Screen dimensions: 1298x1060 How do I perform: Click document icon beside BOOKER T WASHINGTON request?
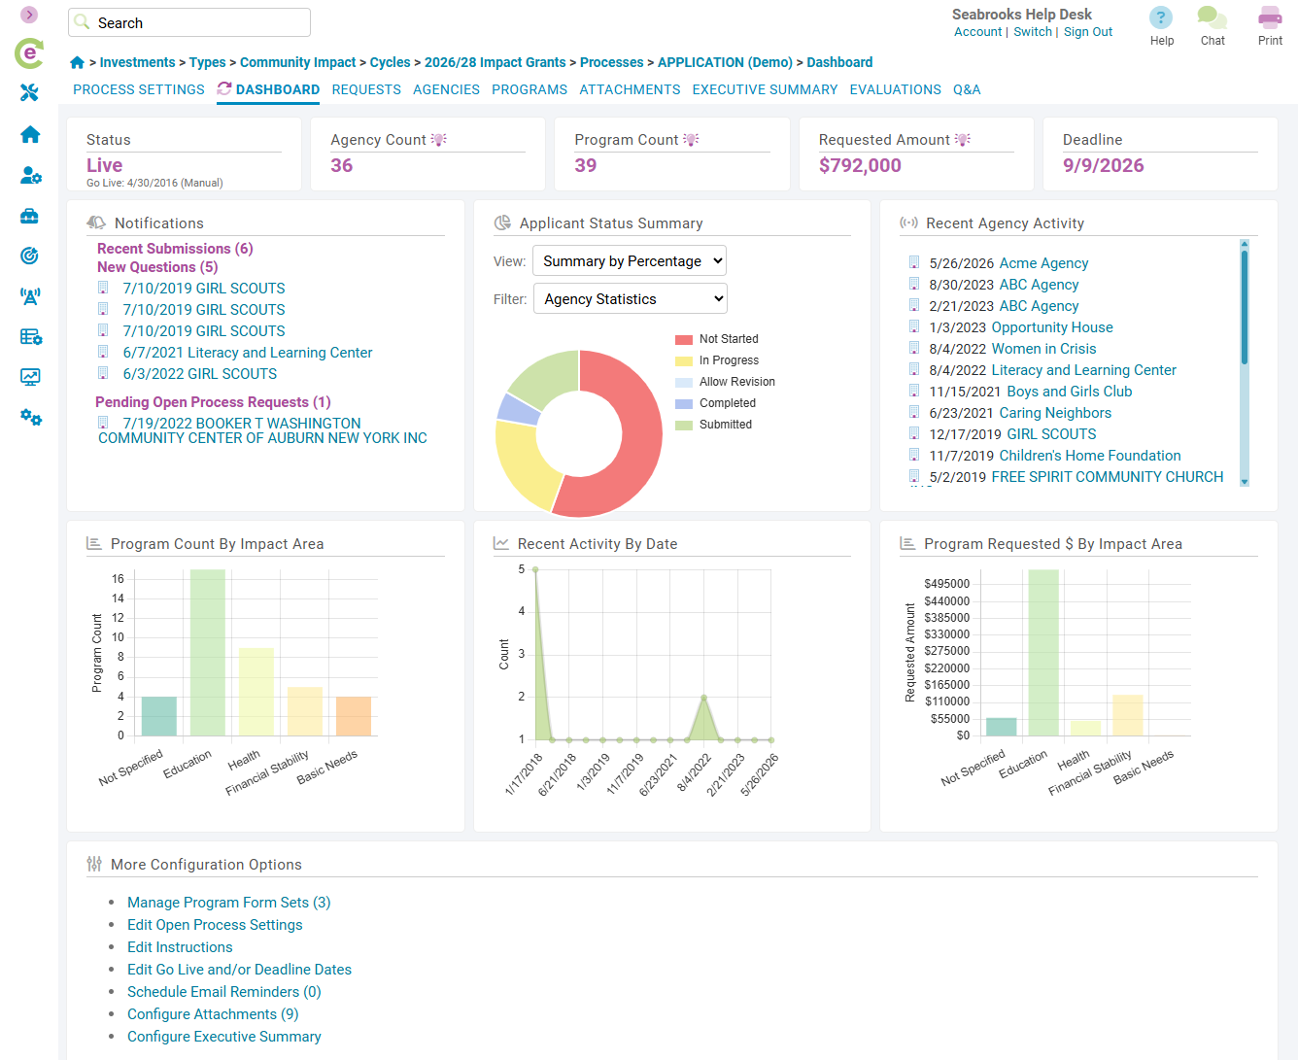[103, 423]
